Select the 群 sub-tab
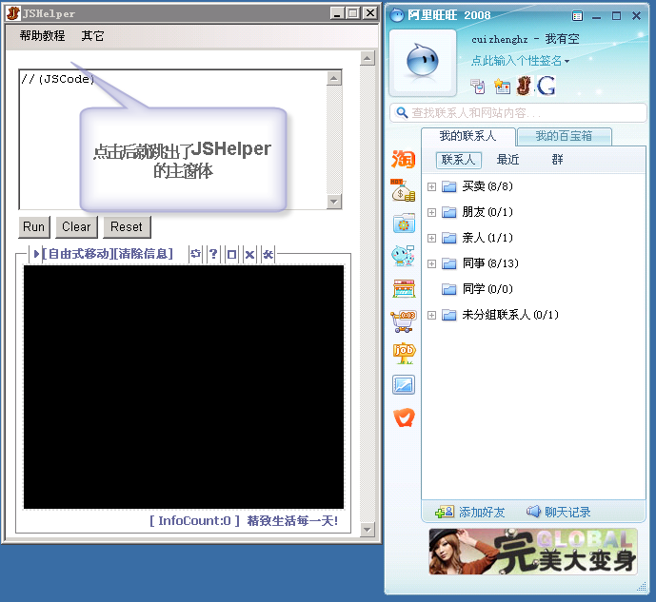 click(x=557, y=160)
